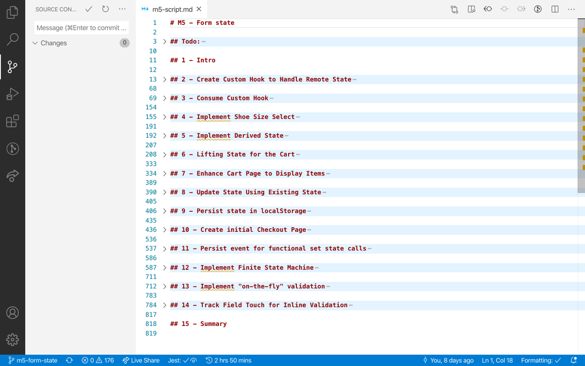Open the Live Share view in activity bar
Viewport: 585px width, 366px height.
(x=13, y=176)
